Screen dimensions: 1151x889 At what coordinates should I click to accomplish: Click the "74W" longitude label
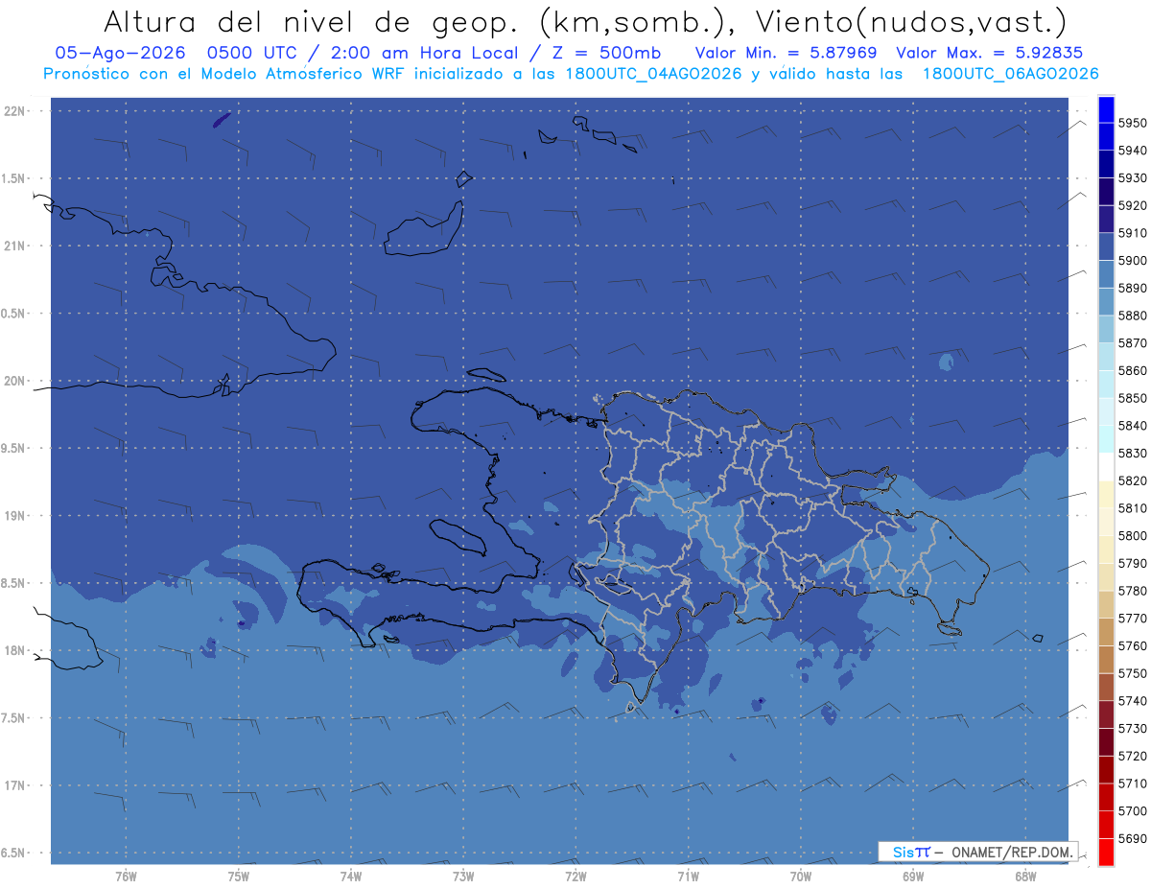(x=351, y=876)
